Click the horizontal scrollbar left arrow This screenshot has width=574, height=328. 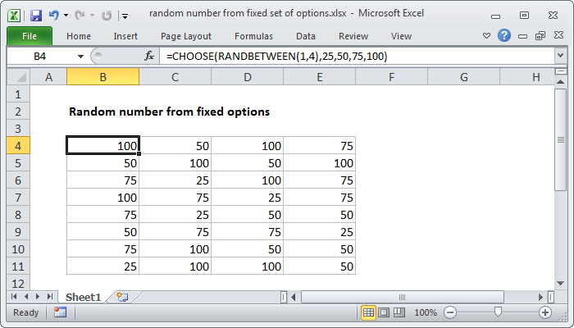[x=294, y=297]
